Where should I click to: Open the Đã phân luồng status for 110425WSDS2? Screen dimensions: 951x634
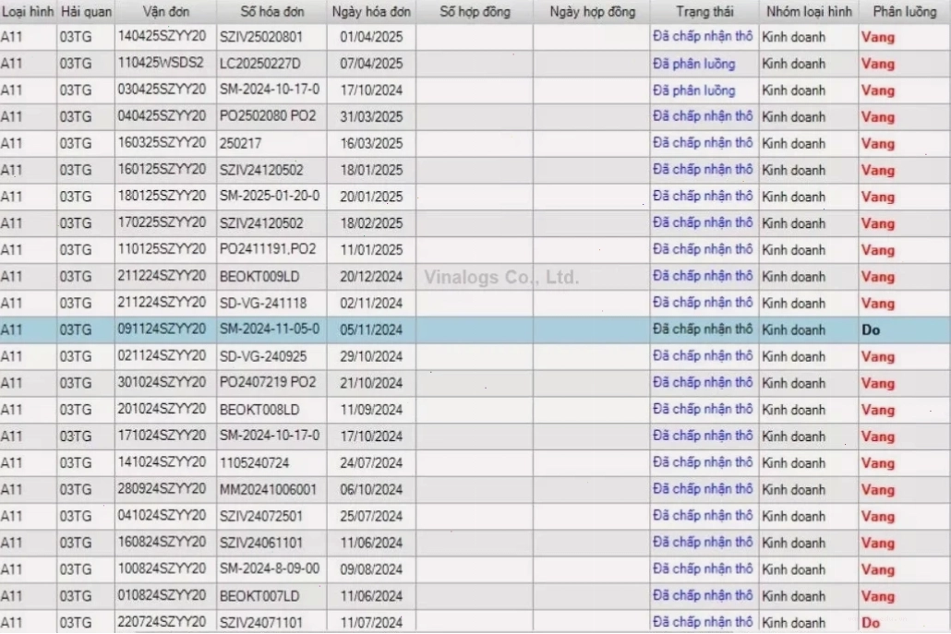click(x=693, y=64)
